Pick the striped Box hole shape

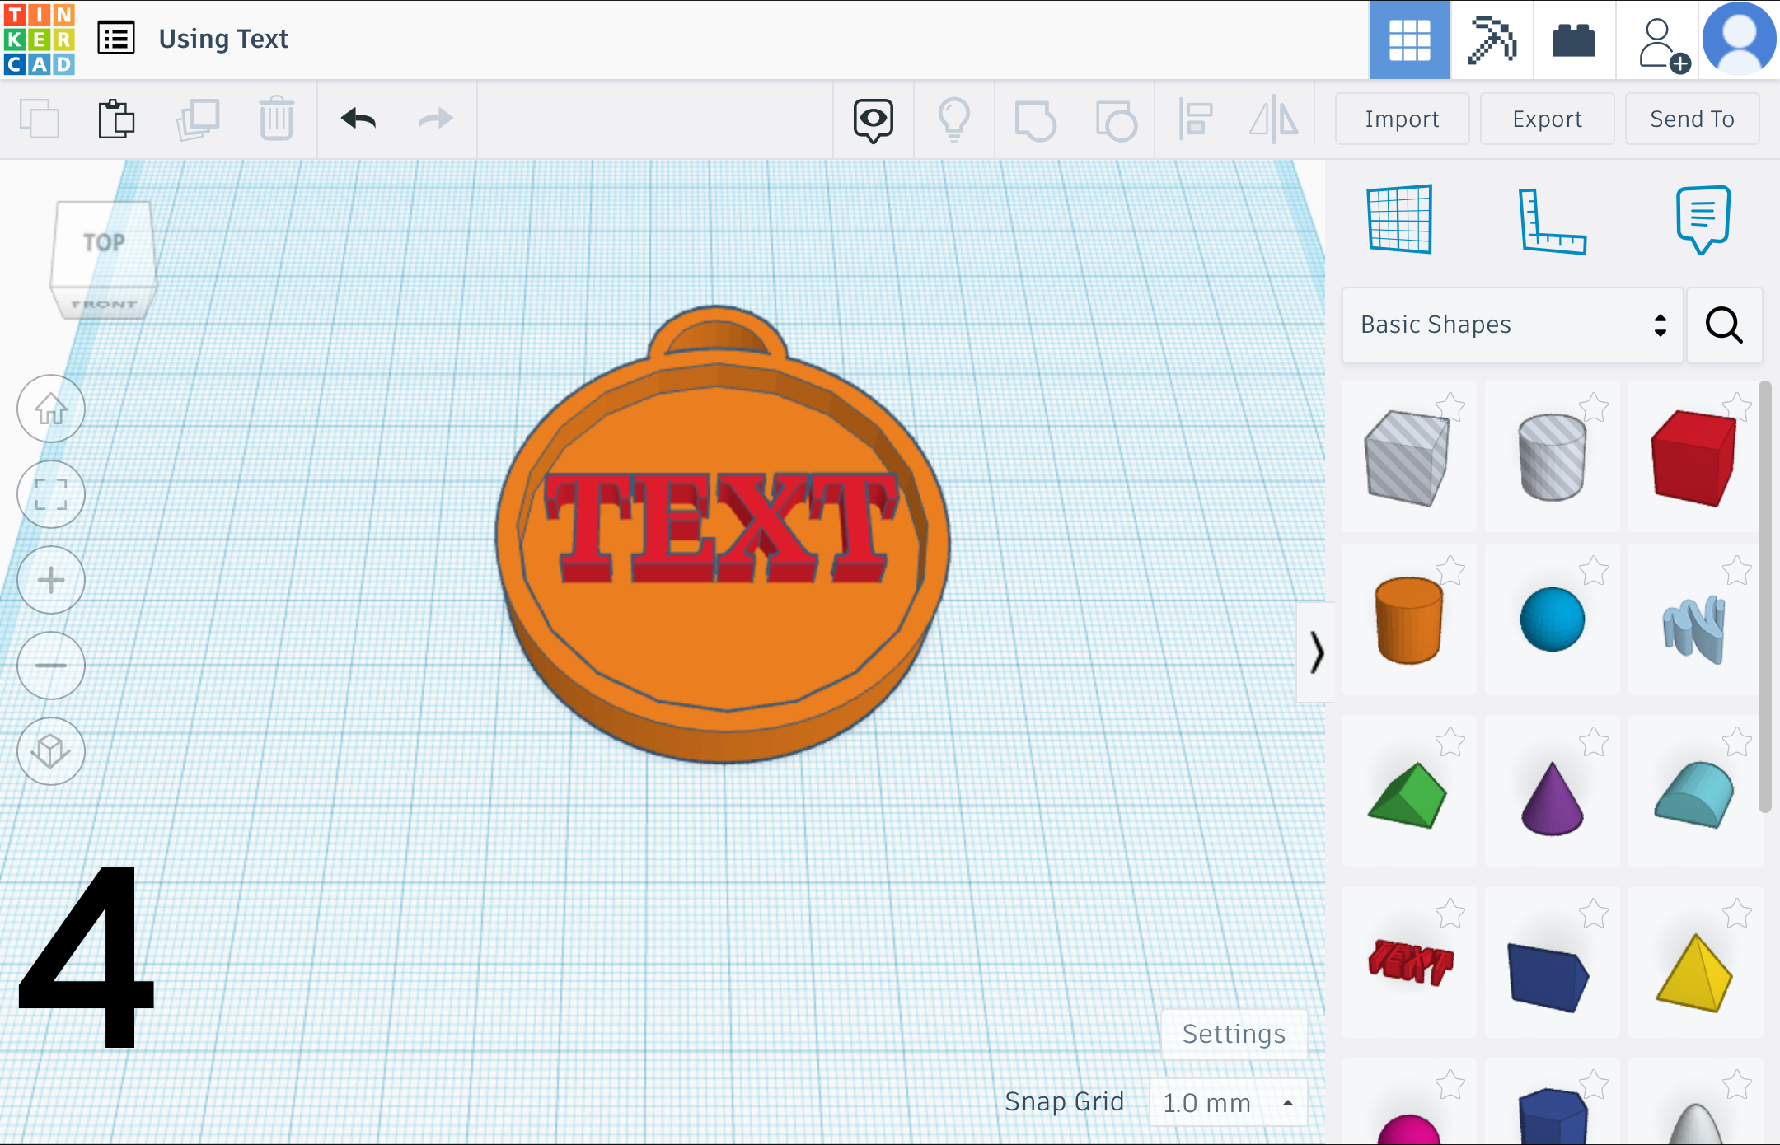[1408, 456]
